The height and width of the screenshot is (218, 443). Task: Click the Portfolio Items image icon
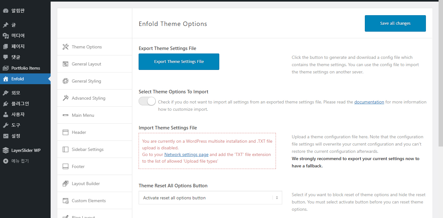(x=6, y=68)
